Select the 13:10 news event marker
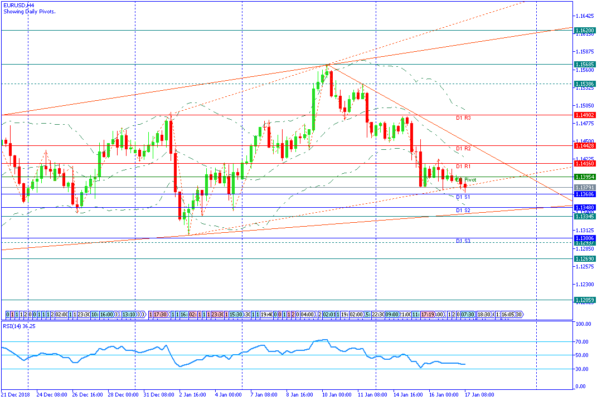Viewport: 602px width, 401px height. pos(129,315)
